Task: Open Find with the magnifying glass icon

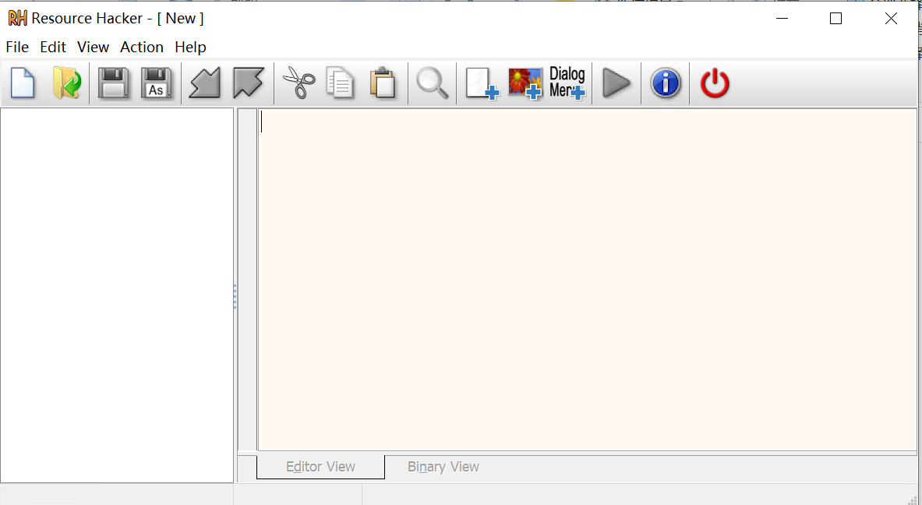Action: pos(433,83)
